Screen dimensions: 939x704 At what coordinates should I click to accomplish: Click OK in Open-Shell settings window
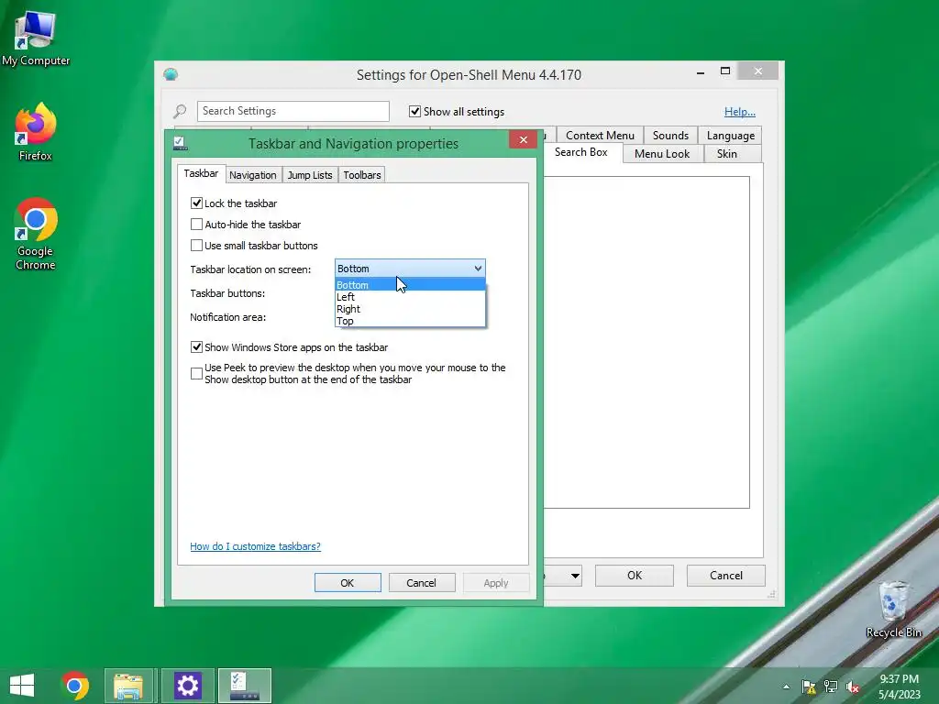[635, 576]
